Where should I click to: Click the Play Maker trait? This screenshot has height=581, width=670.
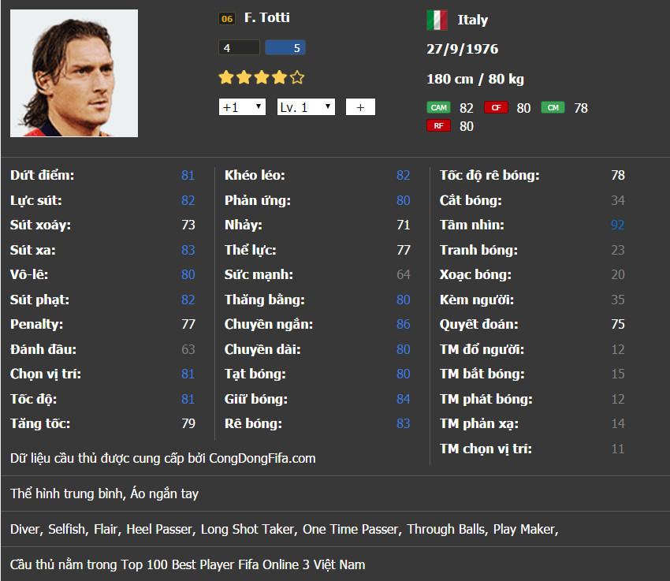click(x=524, y=529)
